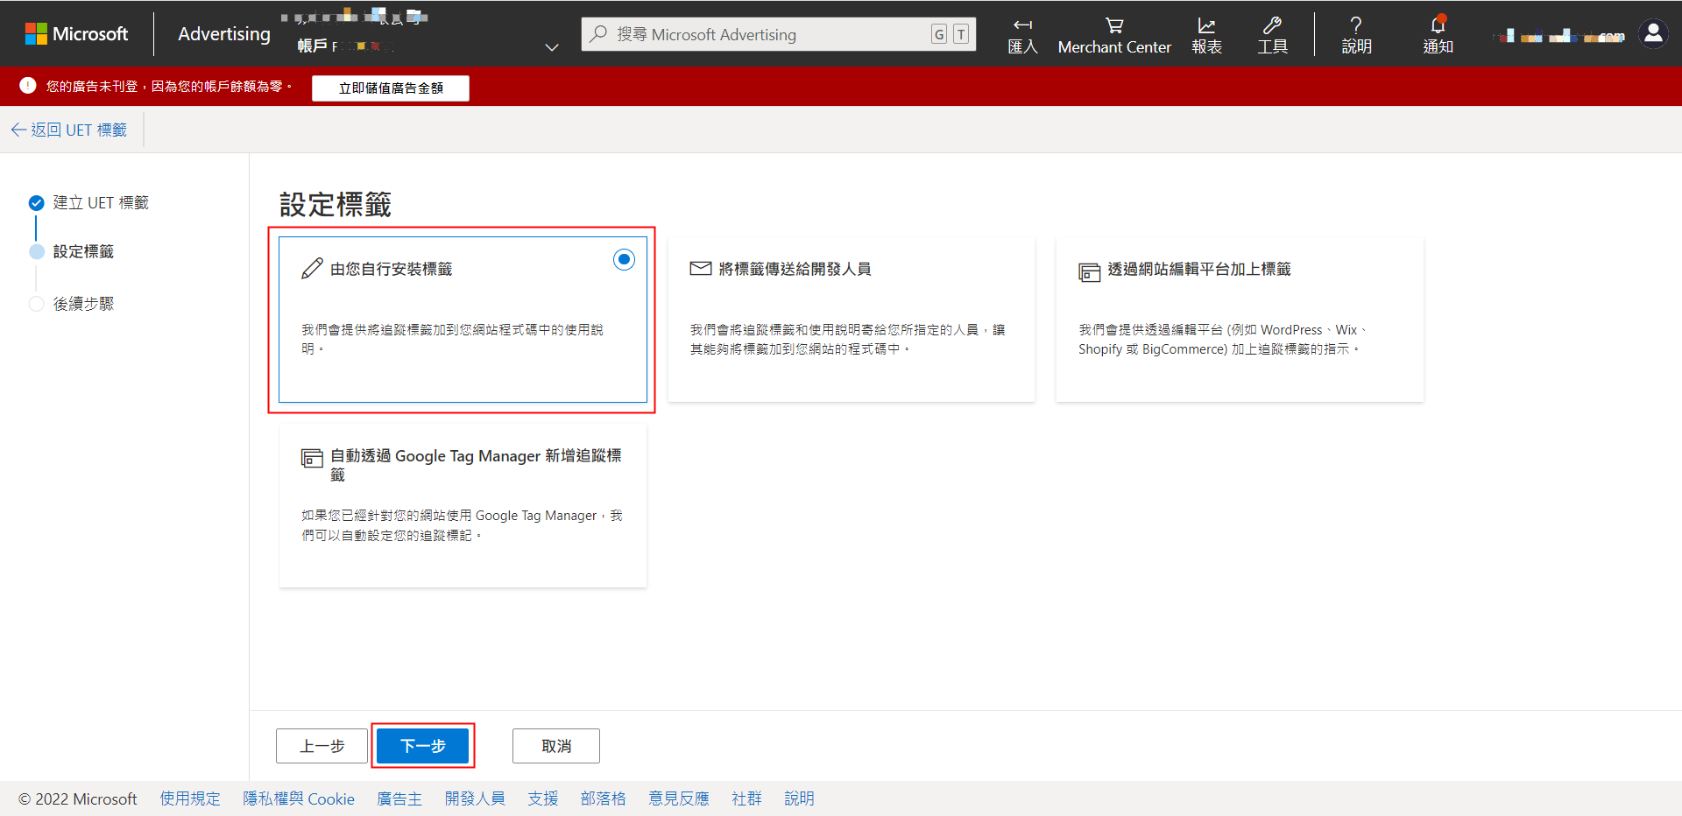Click the T shortcut key icon

click(x=961, y=34)
